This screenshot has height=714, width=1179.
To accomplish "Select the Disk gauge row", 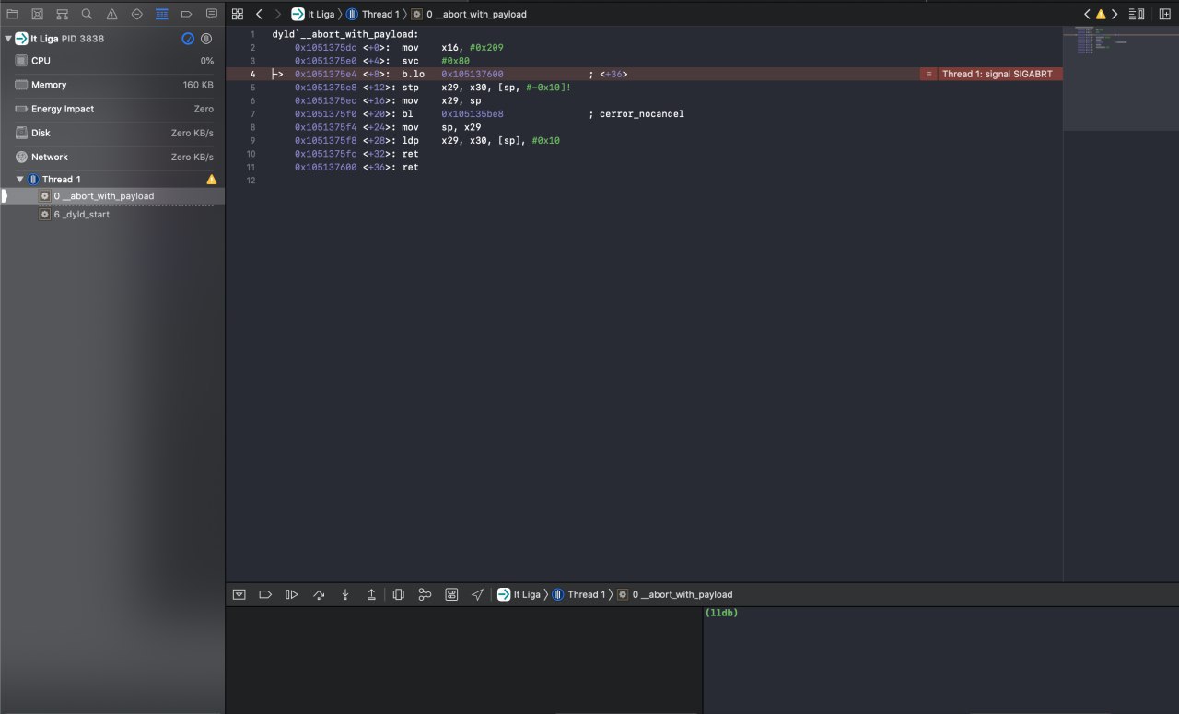I will coord(112,133).
